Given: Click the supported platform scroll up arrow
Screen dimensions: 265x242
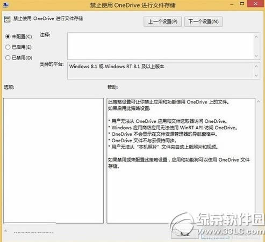Looking at the screenshot, I should pyautogui.click(x=256, y=67).
